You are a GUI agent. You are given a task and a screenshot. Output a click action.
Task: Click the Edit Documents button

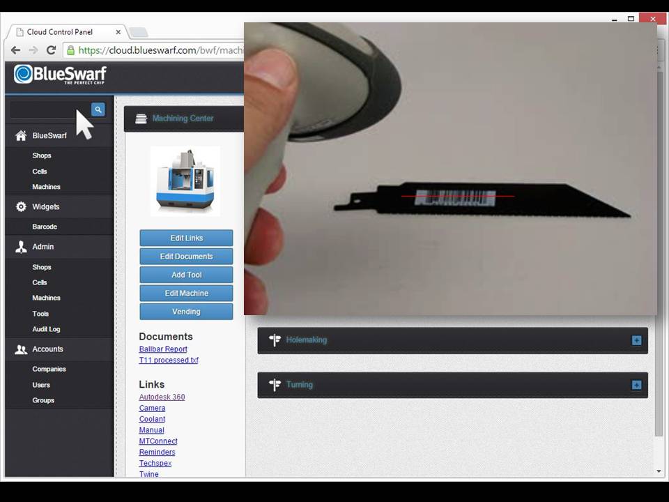coord(187,256)
